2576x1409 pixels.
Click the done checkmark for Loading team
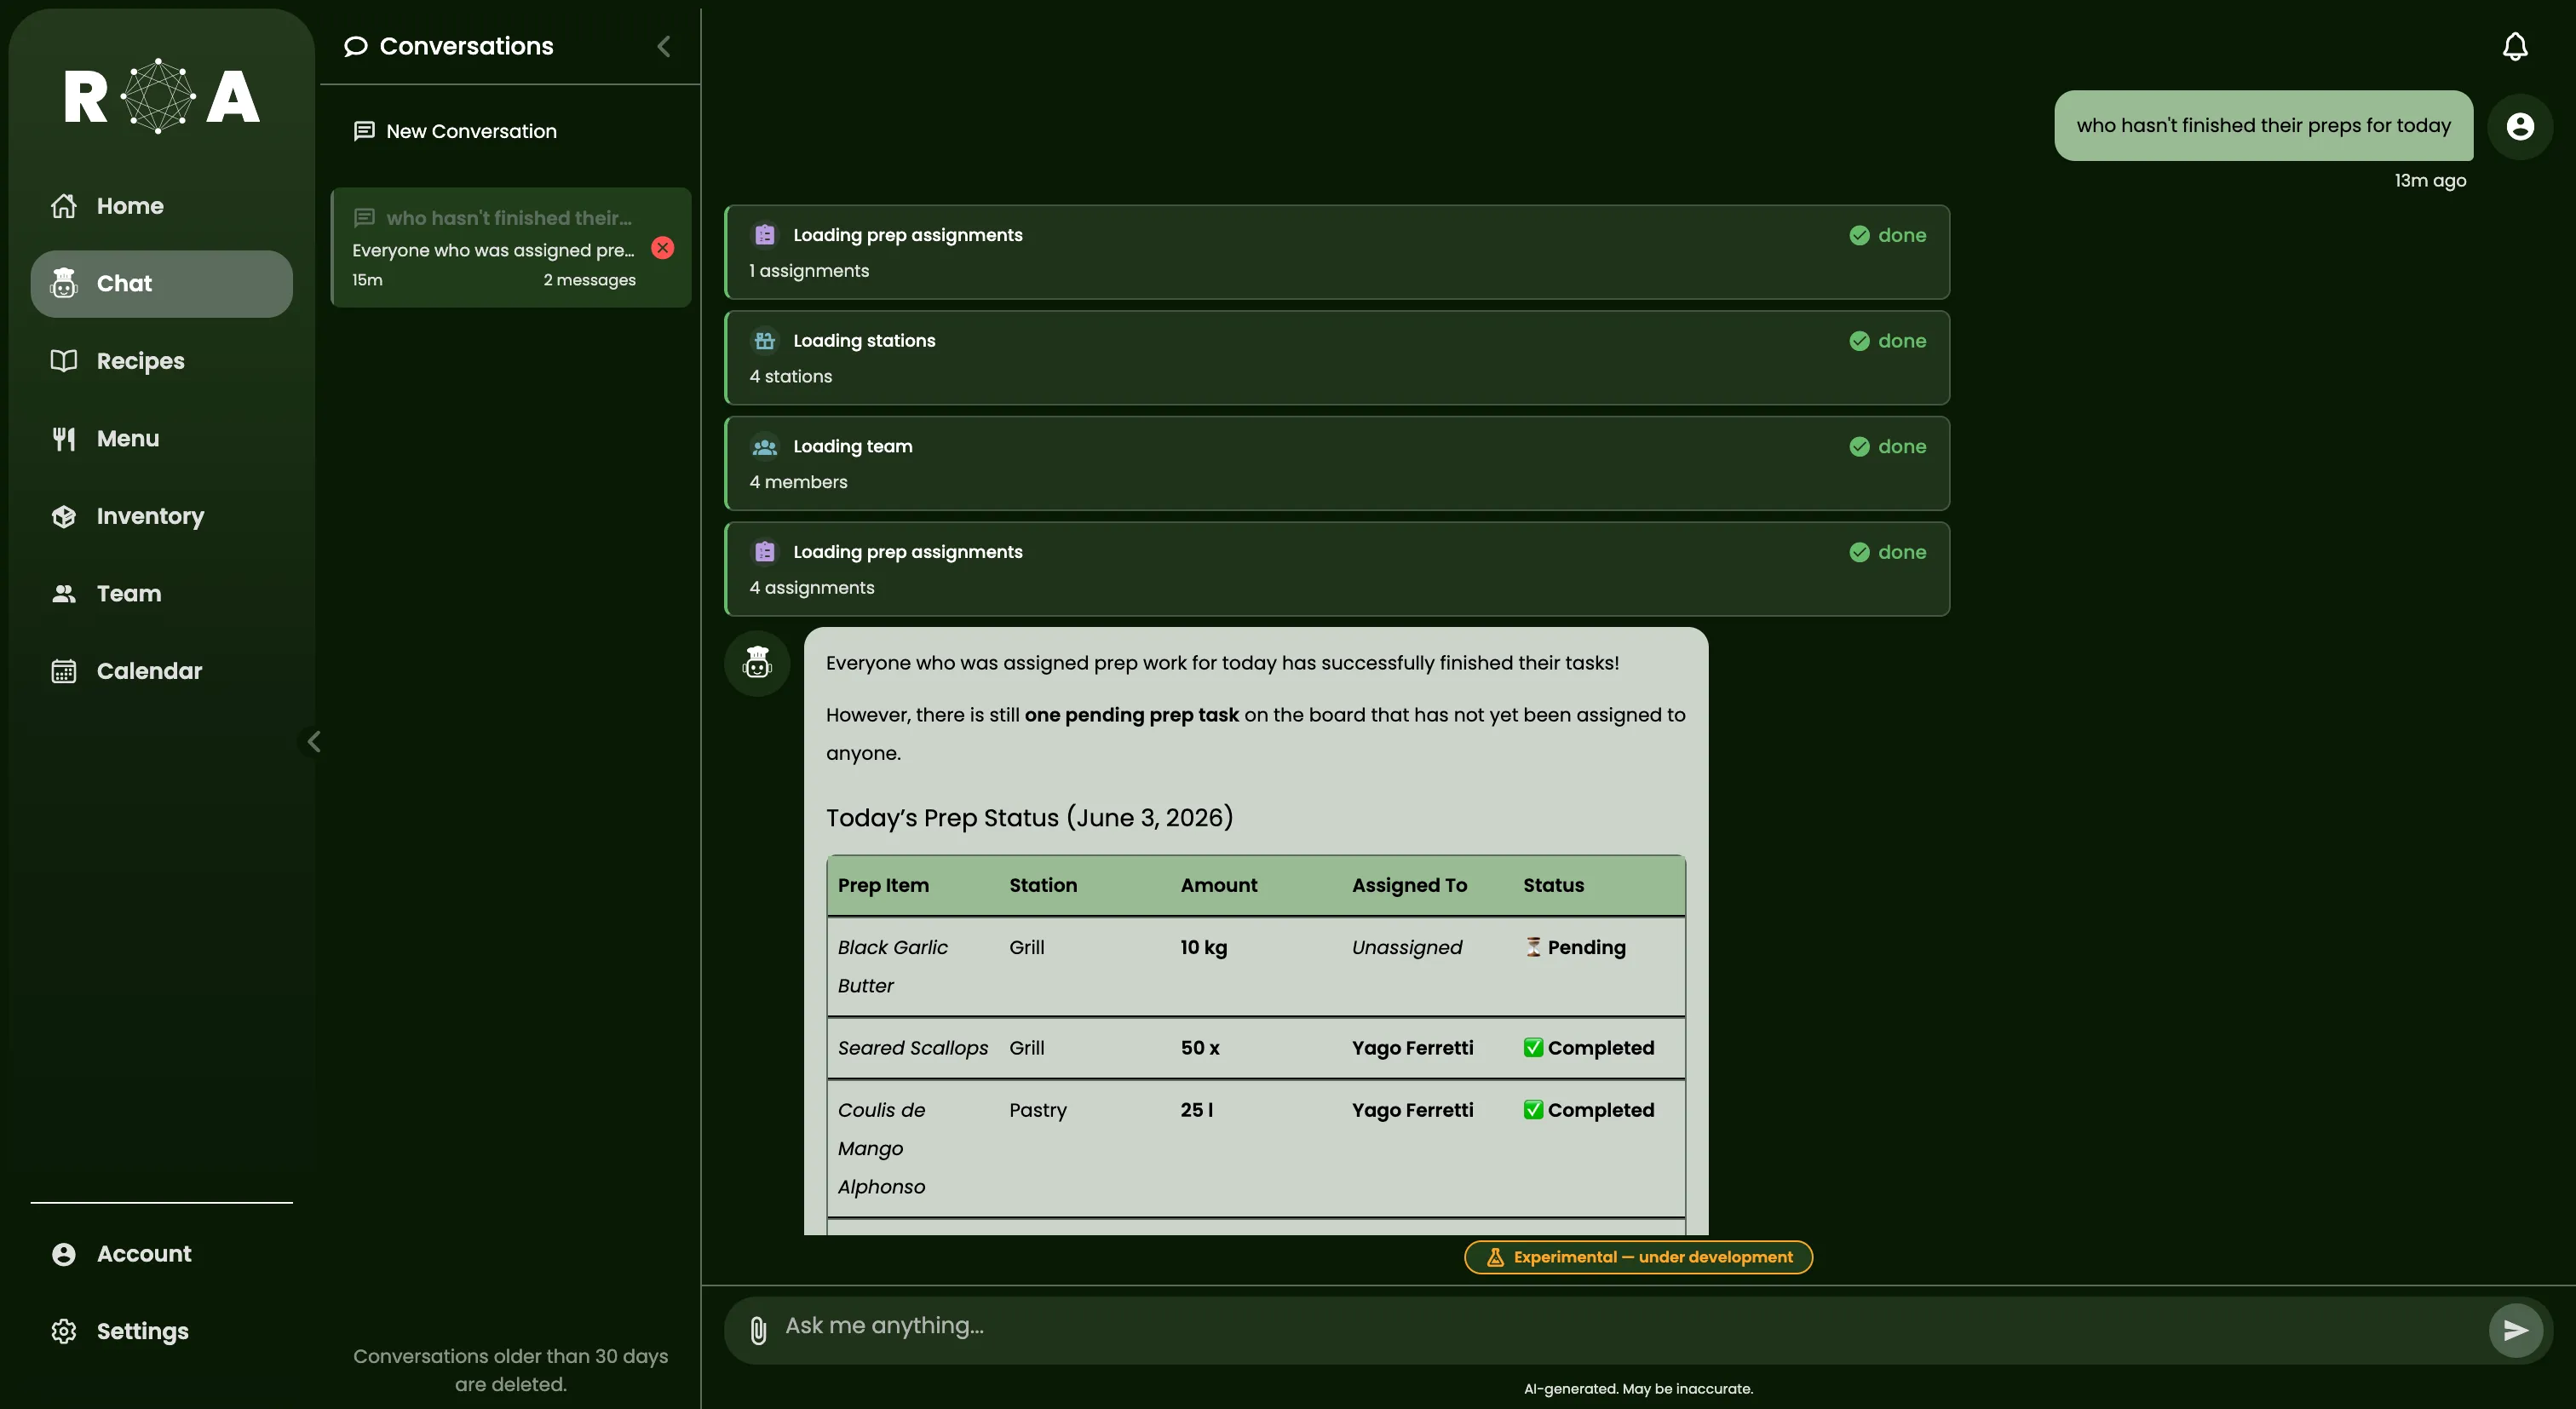[1859, 446]
